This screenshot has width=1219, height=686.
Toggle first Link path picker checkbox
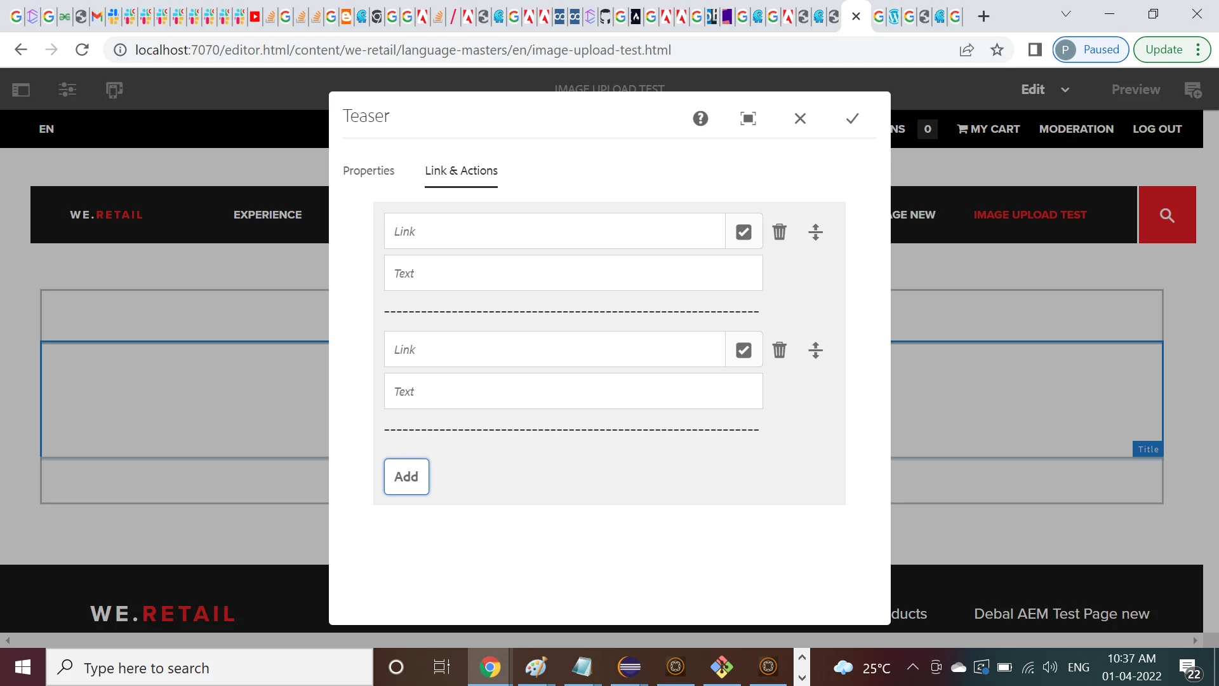[x=743, y=232]
